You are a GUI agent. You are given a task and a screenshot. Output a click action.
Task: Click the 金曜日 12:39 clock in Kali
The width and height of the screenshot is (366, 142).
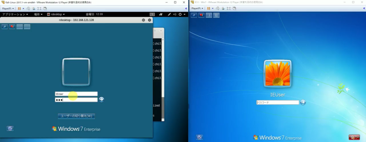pyautogui.click(x=94, y=14)
